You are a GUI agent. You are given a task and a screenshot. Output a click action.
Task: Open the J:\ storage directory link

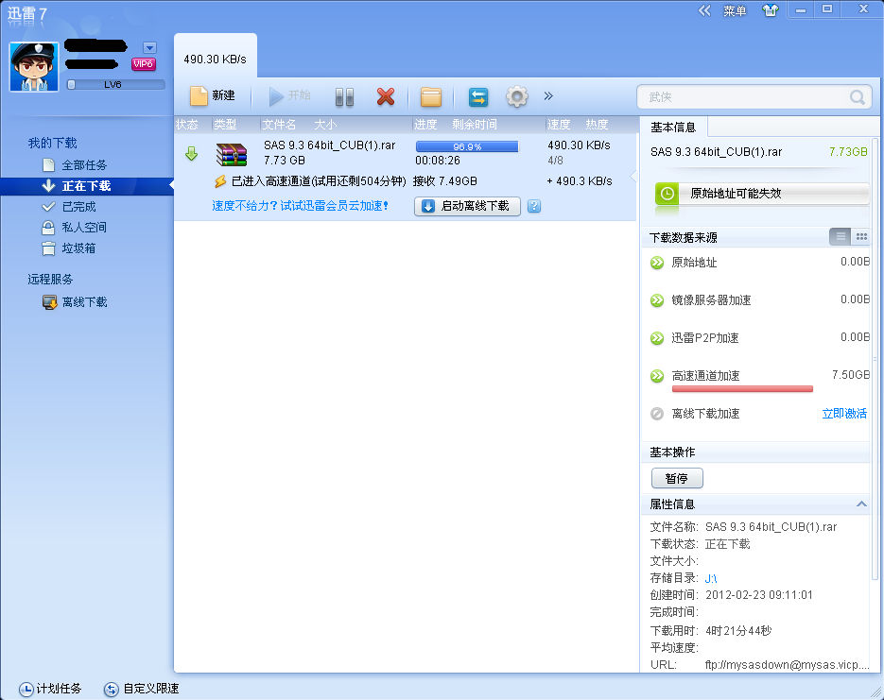point(711,578)
